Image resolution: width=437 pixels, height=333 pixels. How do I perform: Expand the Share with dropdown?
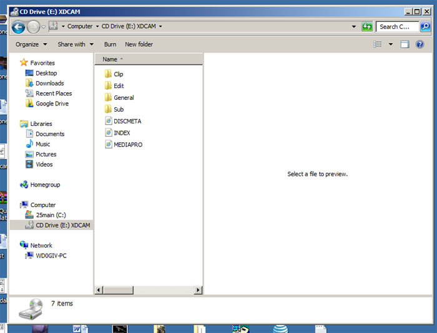76,44
